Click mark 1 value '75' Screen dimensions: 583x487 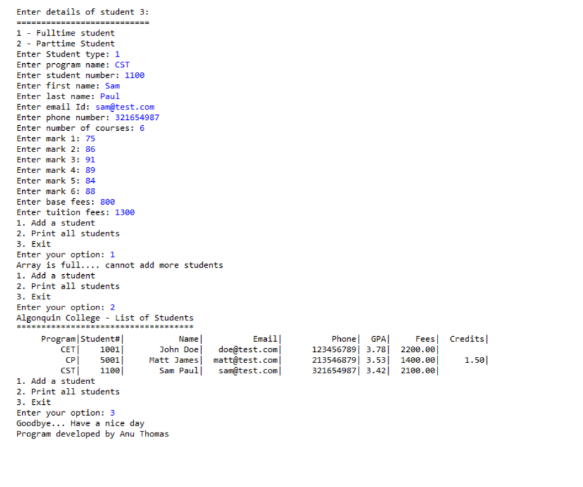pos(90,138)
